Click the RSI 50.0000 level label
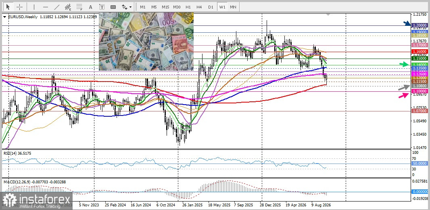This screenshot has width=430, height=210. coord(420,163)
